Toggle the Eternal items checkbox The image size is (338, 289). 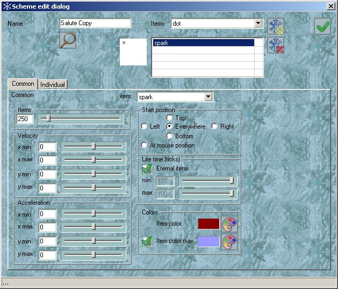coord(147,169)
